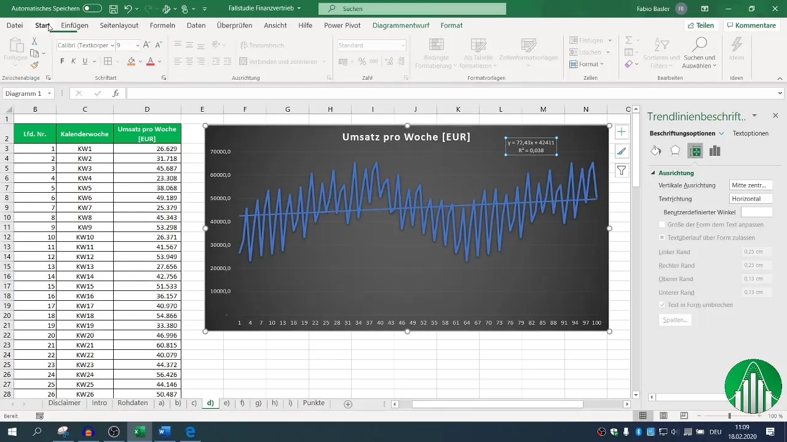This screenshot has height=442, width=787.
Task: Click the Teilen button
Action: (700, 25)
